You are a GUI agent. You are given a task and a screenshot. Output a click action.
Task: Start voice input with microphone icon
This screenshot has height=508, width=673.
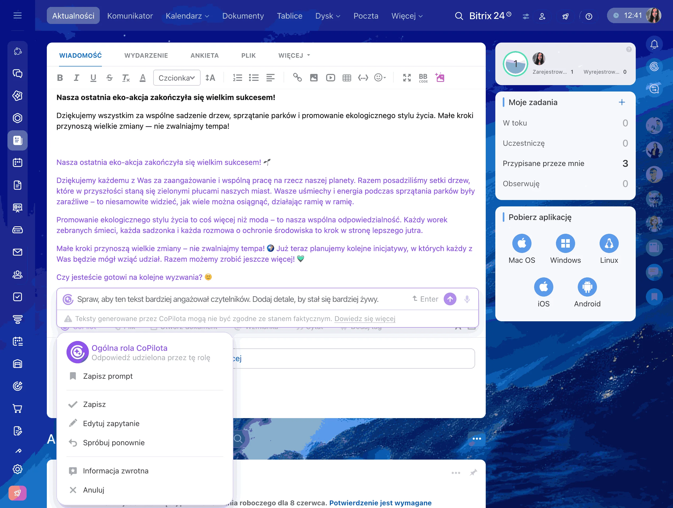[467, 299]
